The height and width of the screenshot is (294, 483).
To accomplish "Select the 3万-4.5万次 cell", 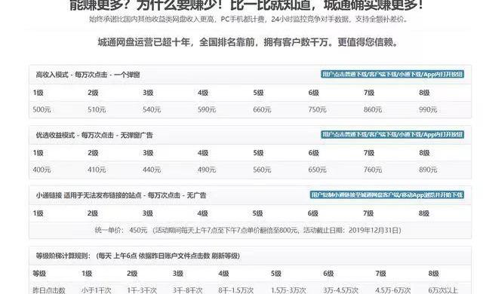I will click(x=340, y=290).
